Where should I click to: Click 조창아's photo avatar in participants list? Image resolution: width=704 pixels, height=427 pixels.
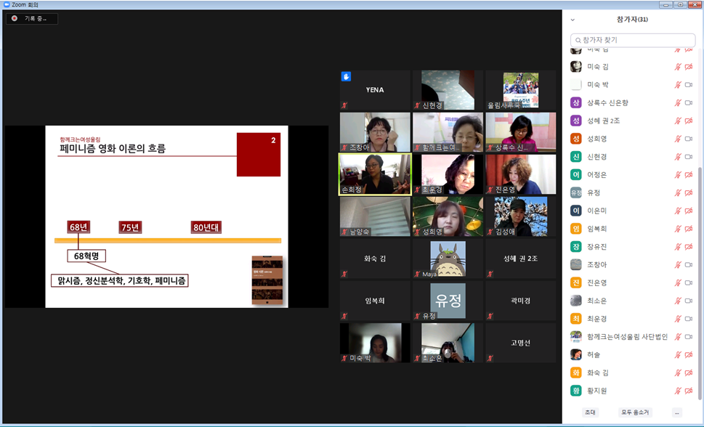click(576, 264)
